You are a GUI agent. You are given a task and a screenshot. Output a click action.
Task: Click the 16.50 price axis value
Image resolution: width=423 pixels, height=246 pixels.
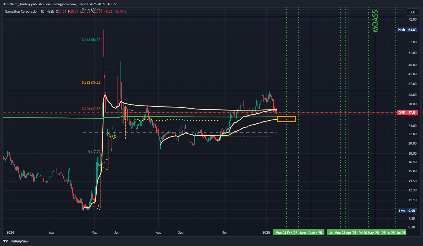(412, 162)
